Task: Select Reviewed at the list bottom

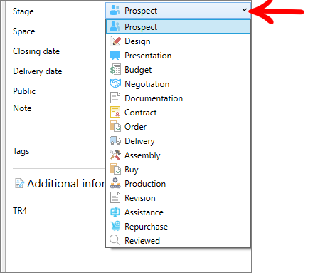Action: tap(178, 240)
